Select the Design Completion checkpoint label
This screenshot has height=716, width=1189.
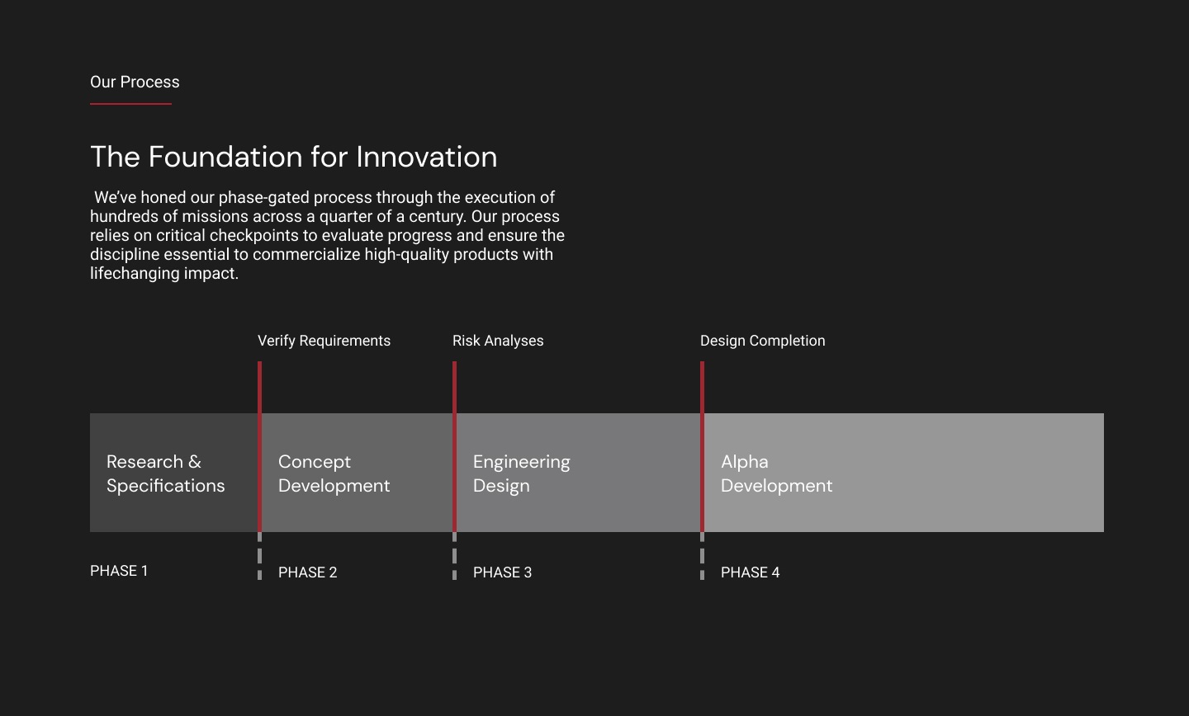(762, 341)
